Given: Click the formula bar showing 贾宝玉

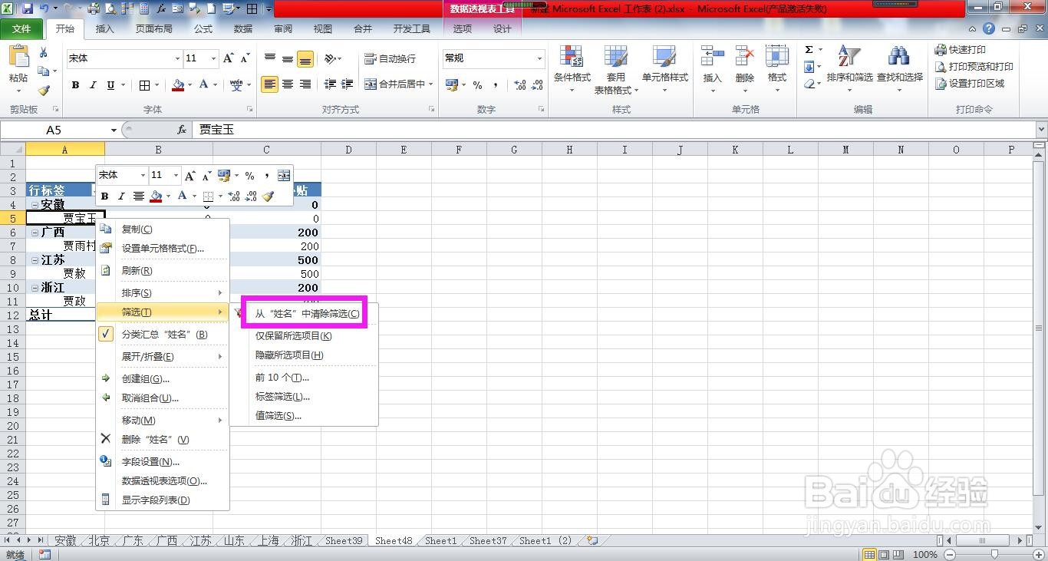Looking at the screenshot, I should click(612, 130).
